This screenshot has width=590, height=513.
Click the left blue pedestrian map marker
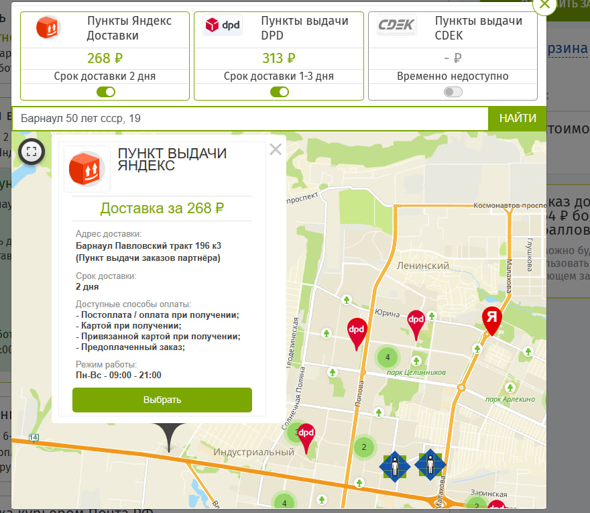tap(395, 466)
